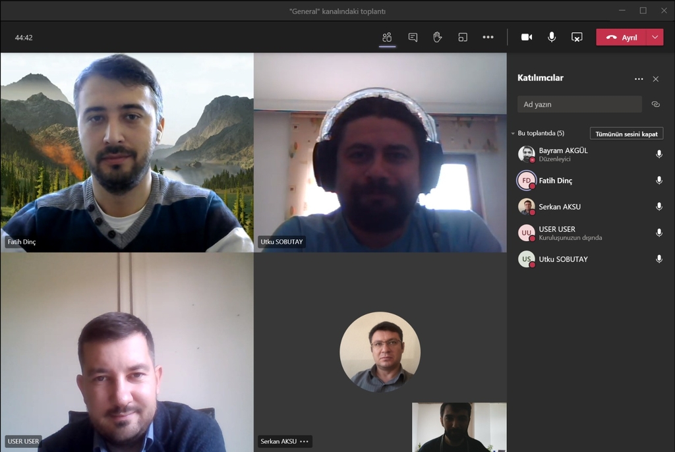Click Tümünün sesini kapat button
The height and width of the screenshot is (452, 675).
coord(626,134)
